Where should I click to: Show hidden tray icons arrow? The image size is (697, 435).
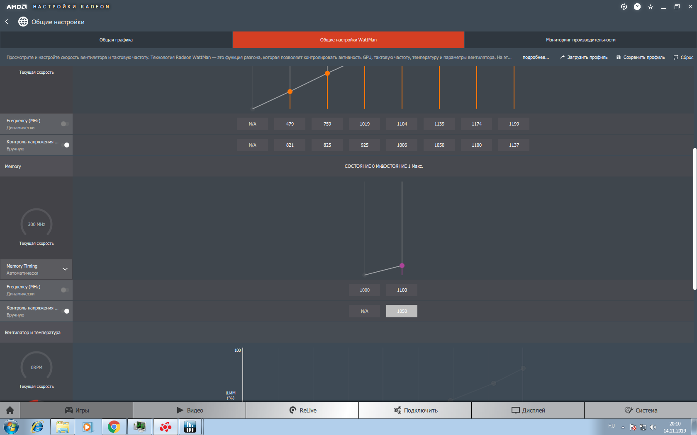623,427
